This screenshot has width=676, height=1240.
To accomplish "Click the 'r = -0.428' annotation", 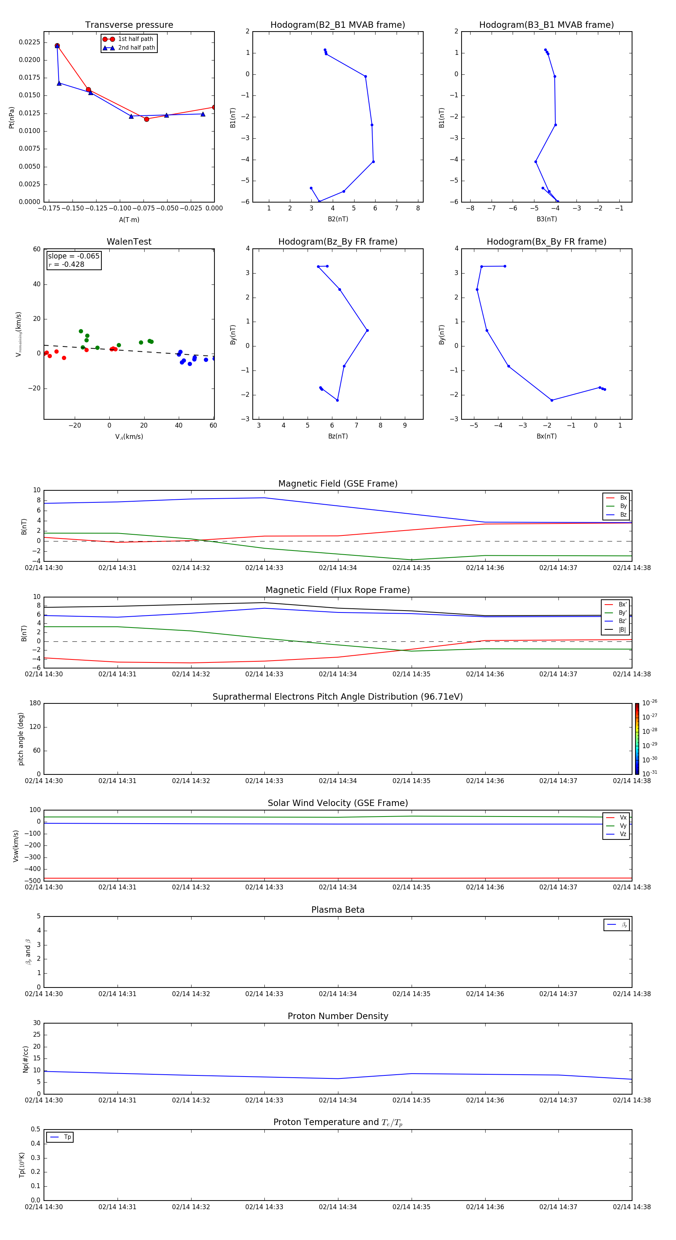I will click(x=66, y=264).
